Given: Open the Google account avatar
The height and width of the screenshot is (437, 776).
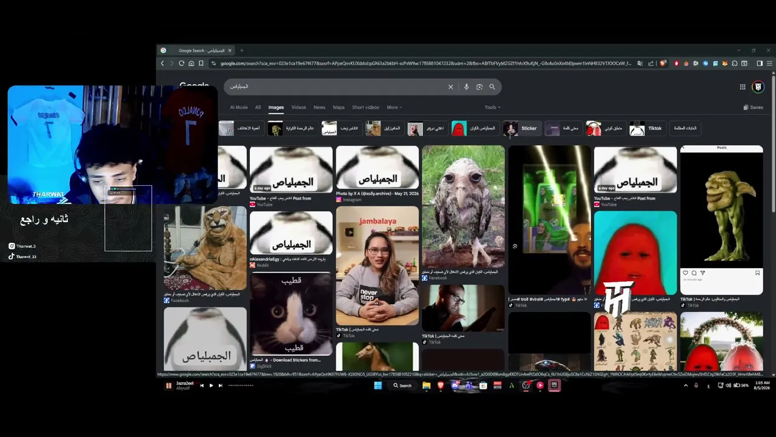Looking at the screenshot, I should coord(758,87).
